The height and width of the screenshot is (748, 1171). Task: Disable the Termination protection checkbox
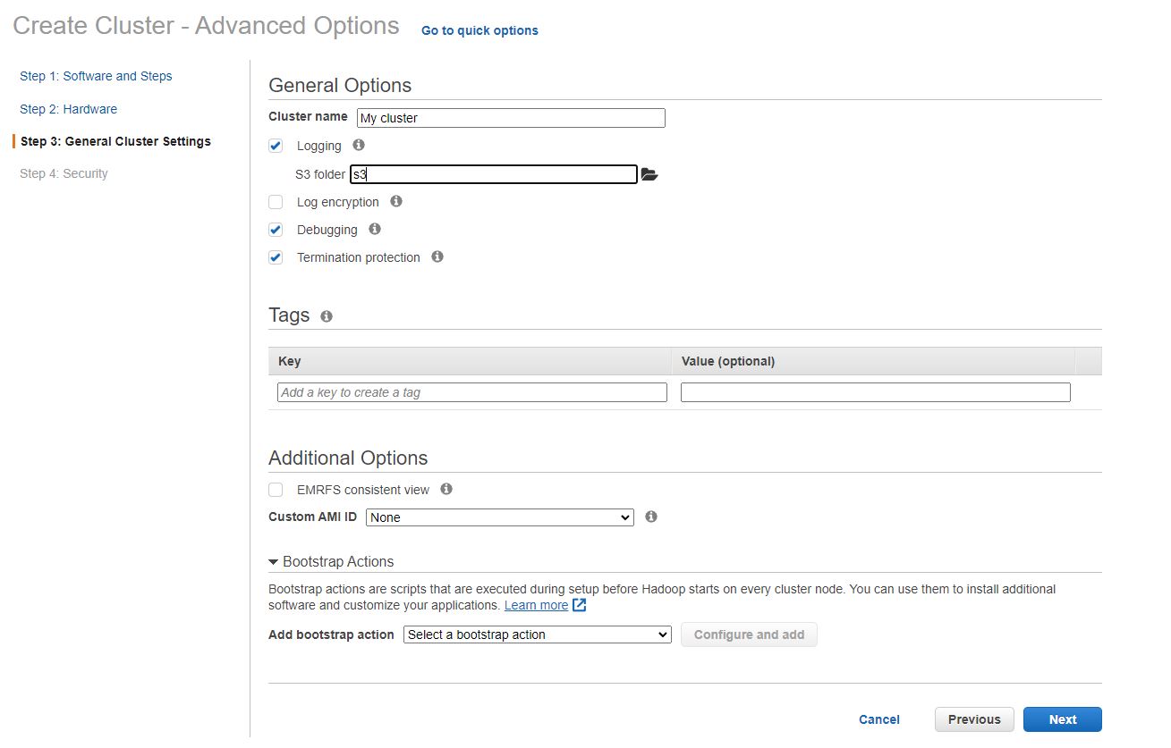(x=276, y=257)
